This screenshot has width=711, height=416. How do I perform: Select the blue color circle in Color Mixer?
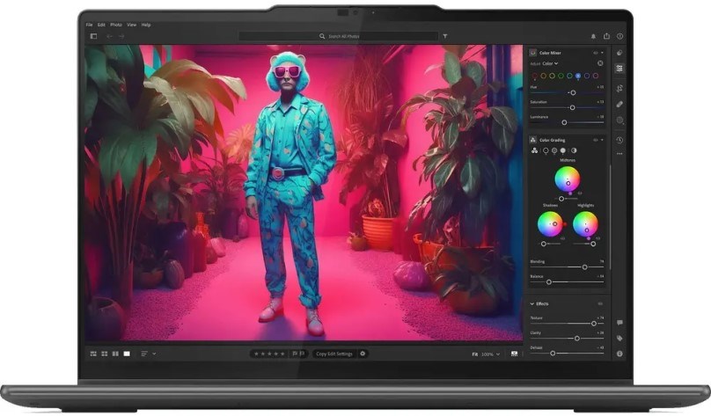(x=577, y=76)
